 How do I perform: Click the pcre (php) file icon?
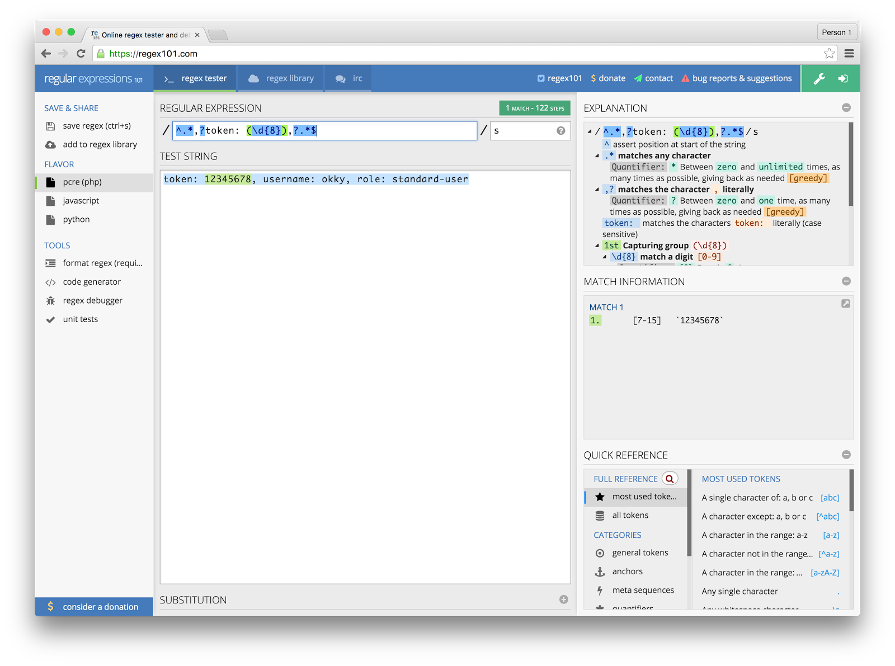point(50,182)
